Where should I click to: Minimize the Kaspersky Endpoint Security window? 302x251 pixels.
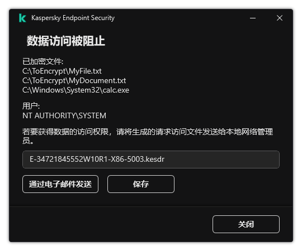253,18
